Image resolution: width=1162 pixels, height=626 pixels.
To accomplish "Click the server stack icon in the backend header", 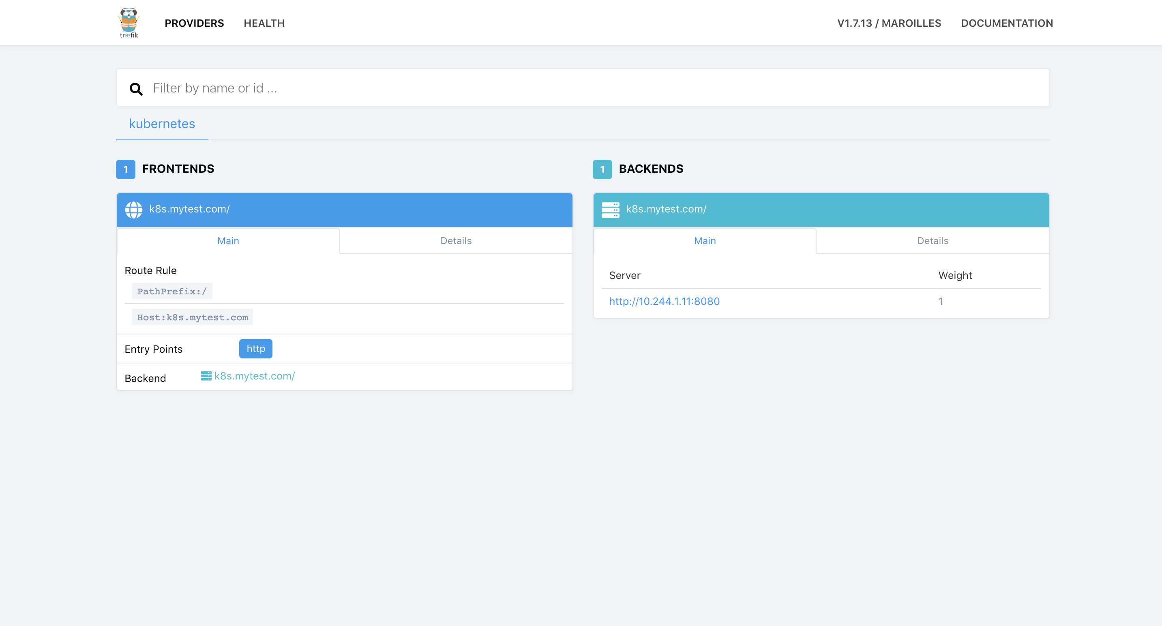I will (610, 210).
